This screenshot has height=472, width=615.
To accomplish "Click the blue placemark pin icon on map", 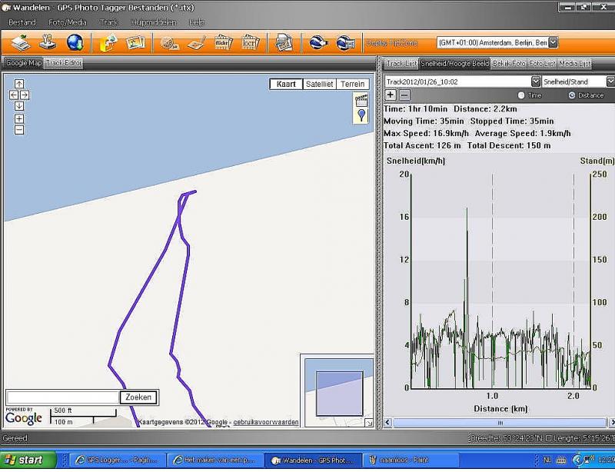I will (x=361, y=115).
